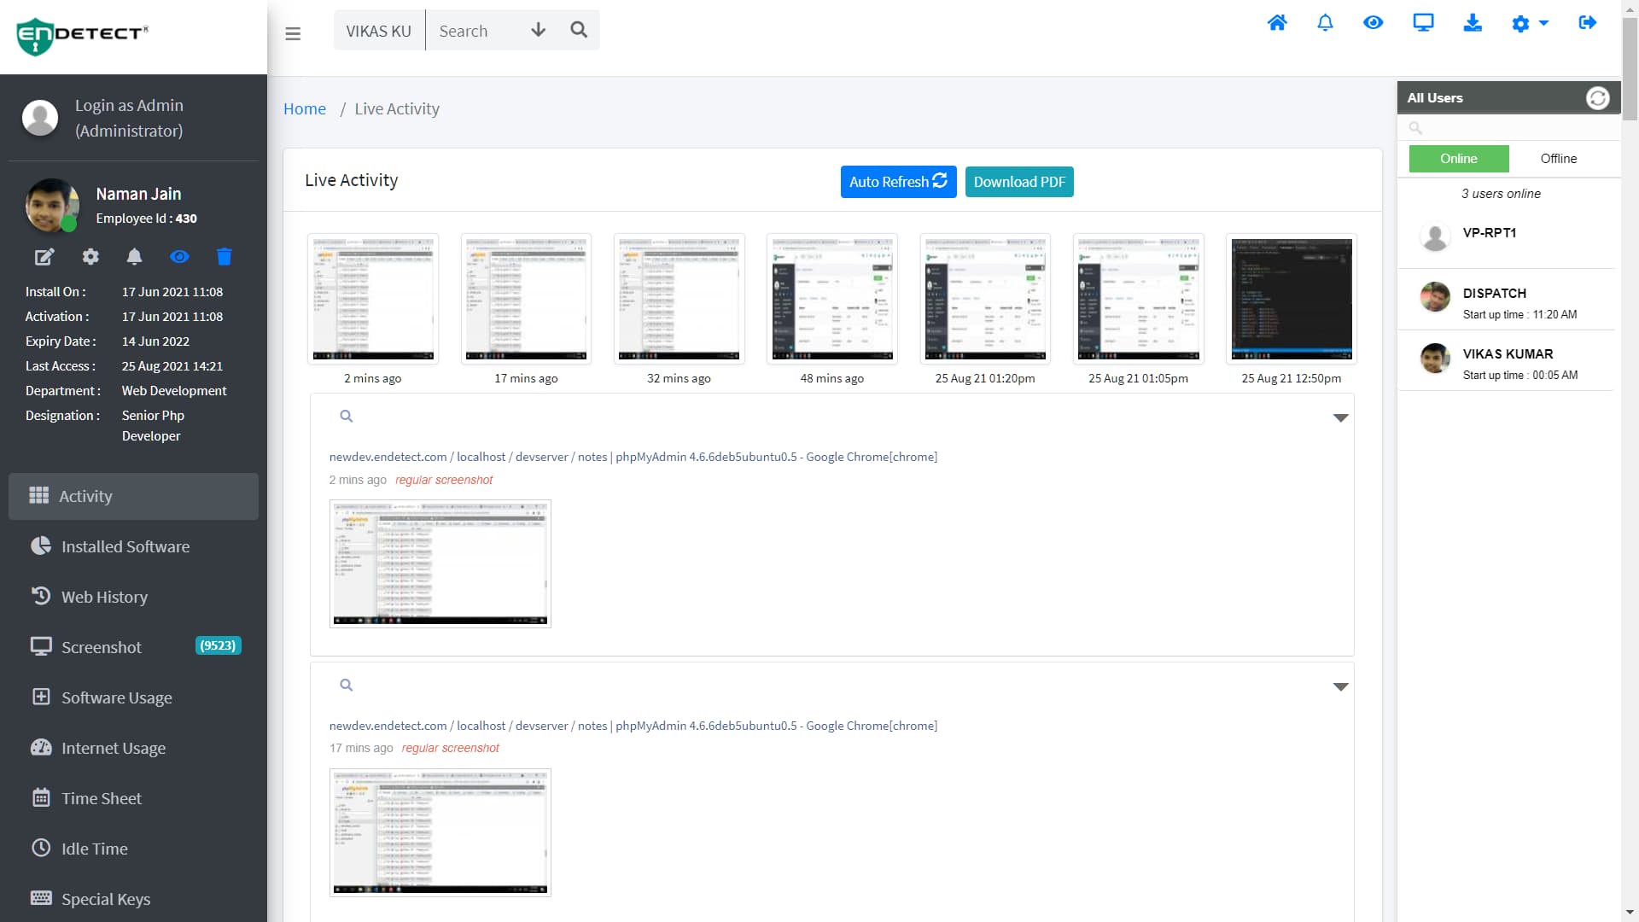
Task: Click the edit pencil icon under Naman Jain
Action: [44, 257]
